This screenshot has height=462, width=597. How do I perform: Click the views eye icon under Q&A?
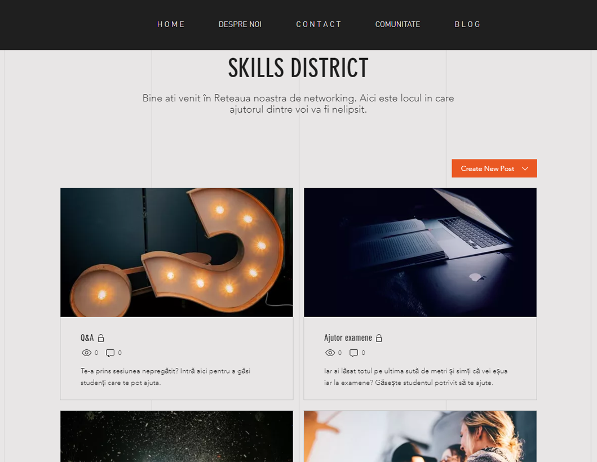[86, 353]
